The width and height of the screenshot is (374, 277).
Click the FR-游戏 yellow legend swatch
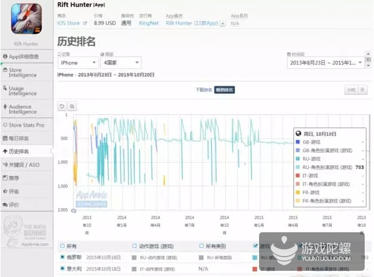tap(298, 192)
